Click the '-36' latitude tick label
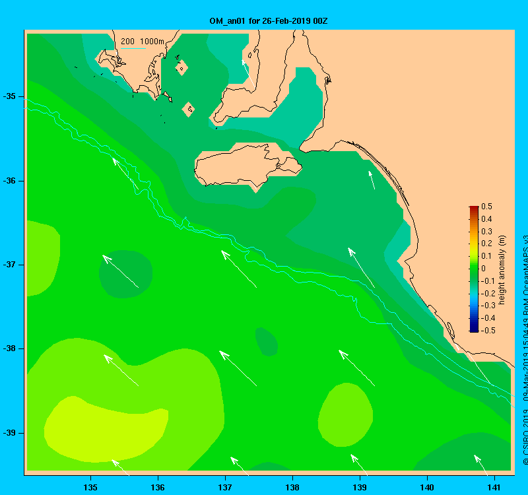 click(x=9, y=181)
